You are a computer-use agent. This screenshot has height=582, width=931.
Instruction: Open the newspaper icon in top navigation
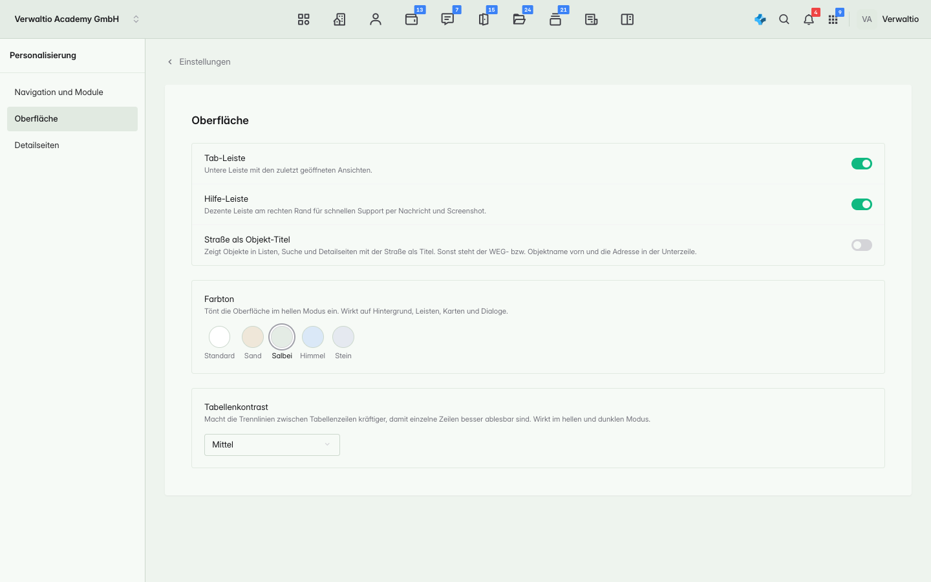click(x=591, y=19)
